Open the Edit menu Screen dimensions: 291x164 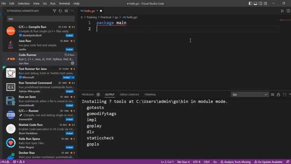pos(12,3)
